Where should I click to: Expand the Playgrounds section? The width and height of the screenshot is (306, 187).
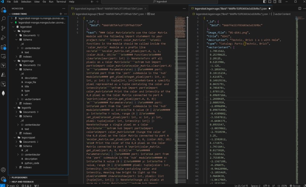pos(10,178)
